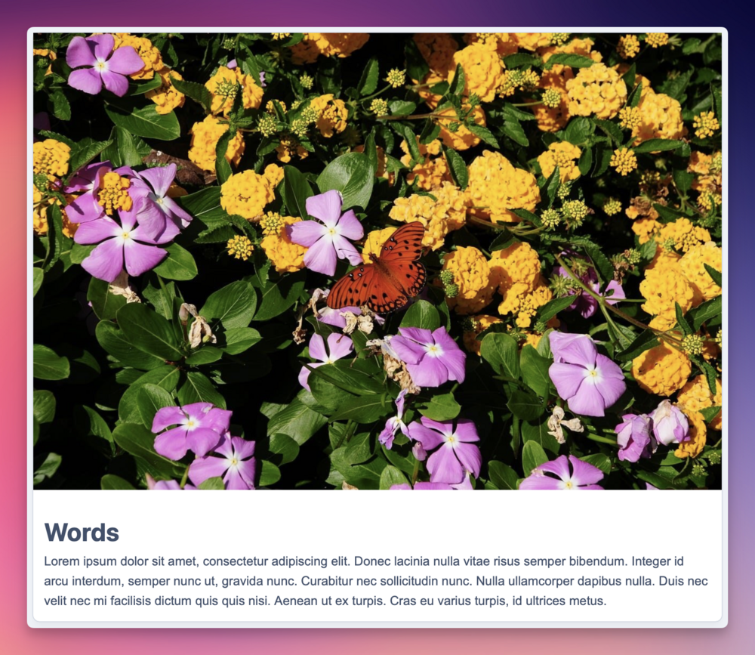Select the "Words" heading
Image resolution: width=755 pixels, height=655 pixels.
pos(82,532)
